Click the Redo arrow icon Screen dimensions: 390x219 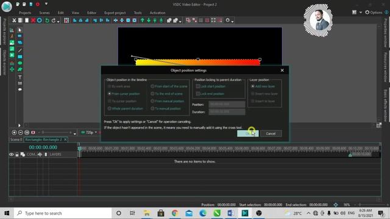tap(53, 20)
